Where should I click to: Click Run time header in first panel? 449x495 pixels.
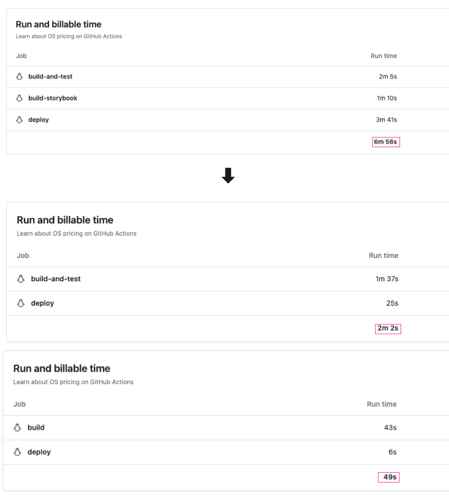(384, 56)
